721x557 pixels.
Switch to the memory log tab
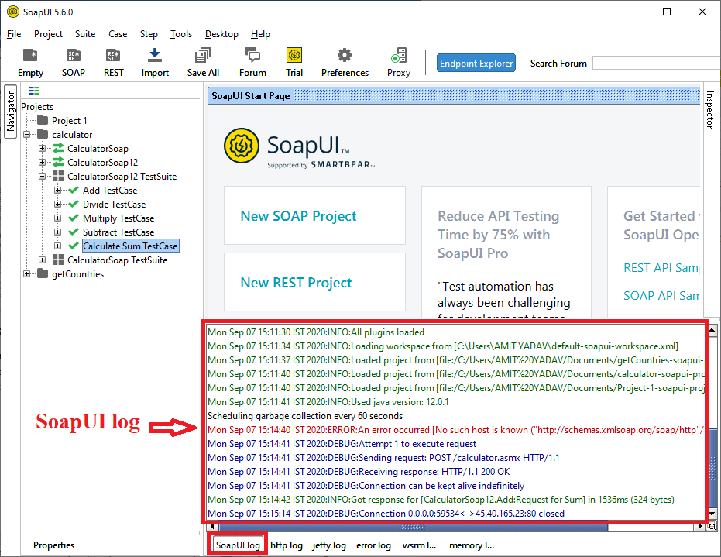coord(472,545)
